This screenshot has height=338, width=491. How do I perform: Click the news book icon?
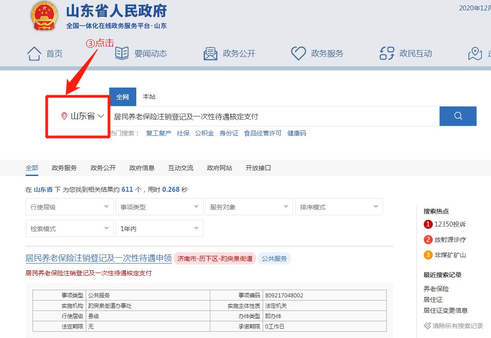pyautogui.click(x=122, y=54)
